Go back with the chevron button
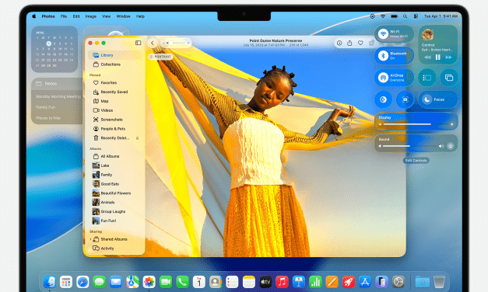This screenshot has width=488, height=292. (x=153, y=43)
